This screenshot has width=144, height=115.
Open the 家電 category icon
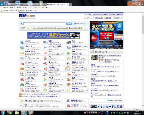tap(45, 42)
